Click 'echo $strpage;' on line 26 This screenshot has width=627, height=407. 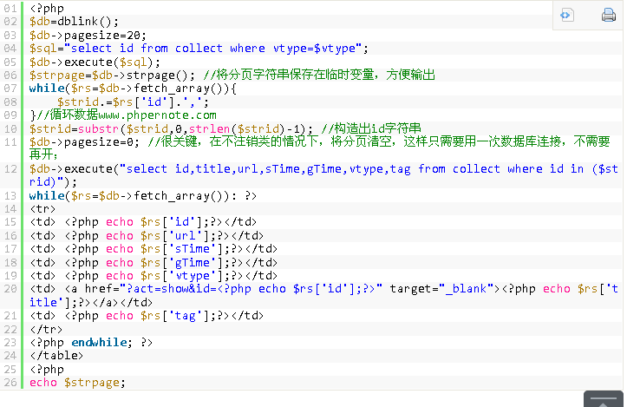[x=77, y=383]
